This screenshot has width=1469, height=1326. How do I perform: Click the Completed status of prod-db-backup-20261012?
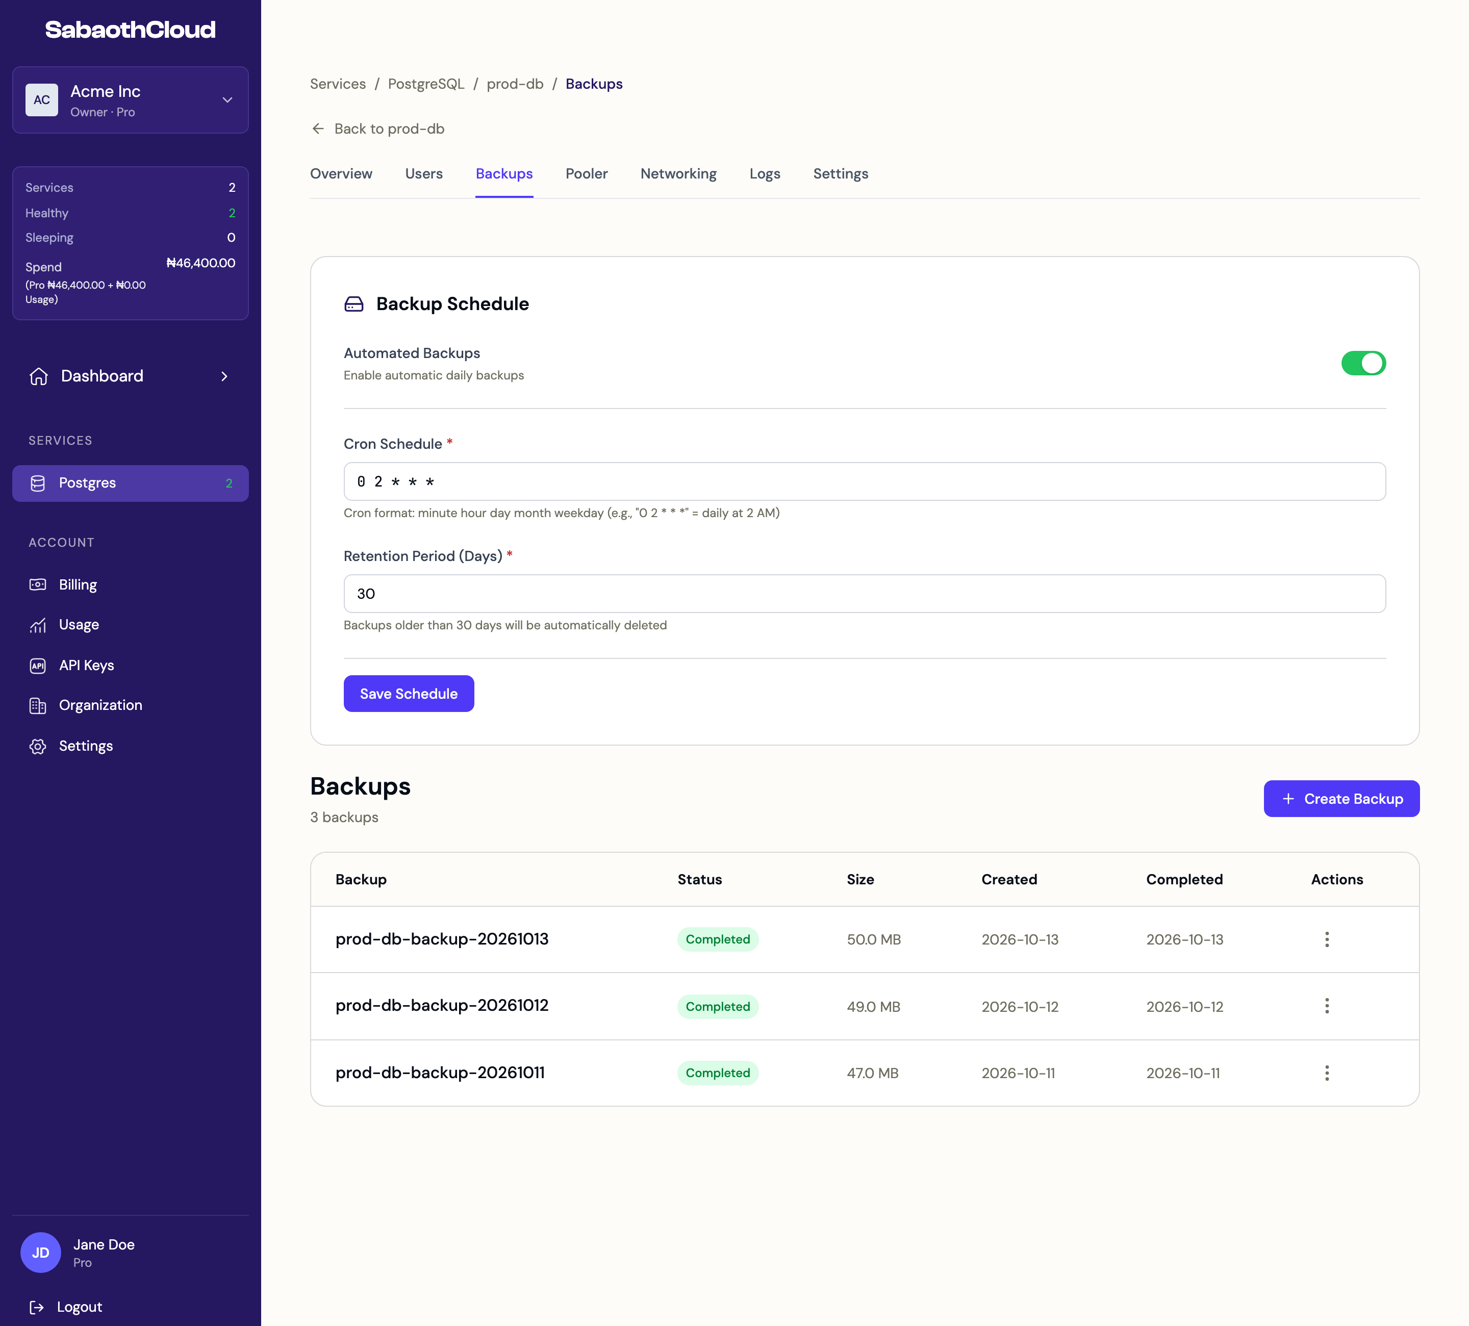pos(718,1006)
